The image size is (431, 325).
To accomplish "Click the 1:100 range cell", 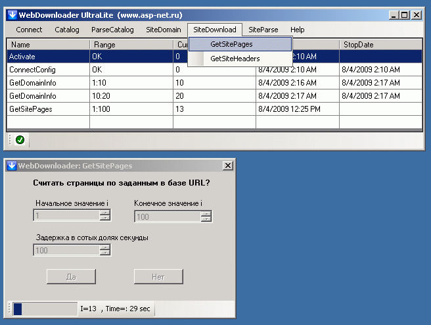I will 131,109.
